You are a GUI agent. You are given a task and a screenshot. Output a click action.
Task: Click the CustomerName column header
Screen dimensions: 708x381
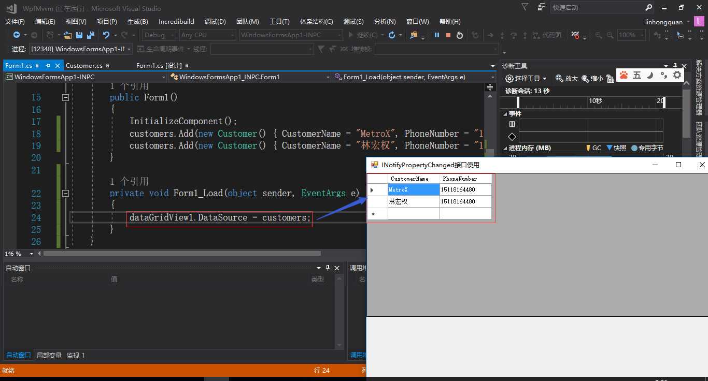pos(414,179)
